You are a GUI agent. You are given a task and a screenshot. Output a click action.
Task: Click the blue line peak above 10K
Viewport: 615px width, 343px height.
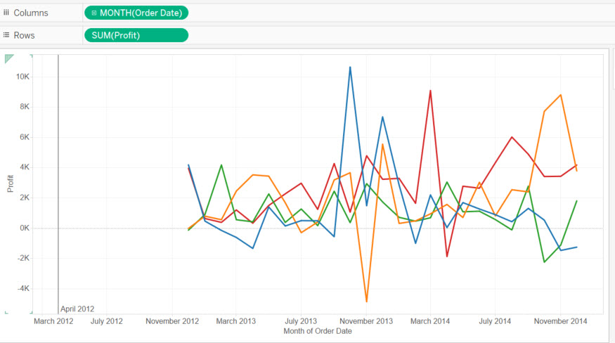click(350, 67)
